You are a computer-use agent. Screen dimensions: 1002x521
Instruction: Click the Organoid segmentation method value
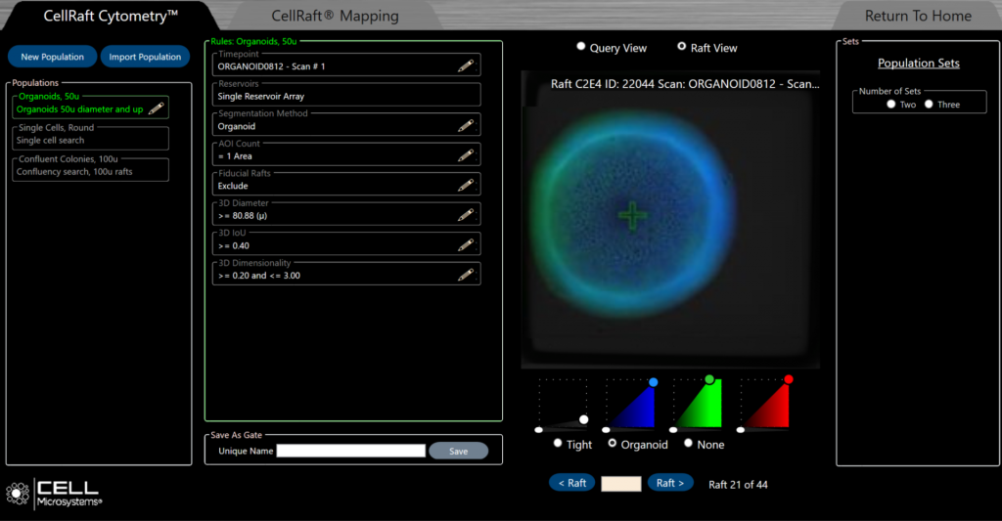[x=237, y=126]
